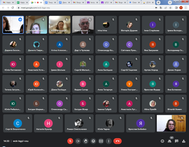189x147 pixels.
Task: Open the meeting details info icon
Action: click(x=163, y=141)
